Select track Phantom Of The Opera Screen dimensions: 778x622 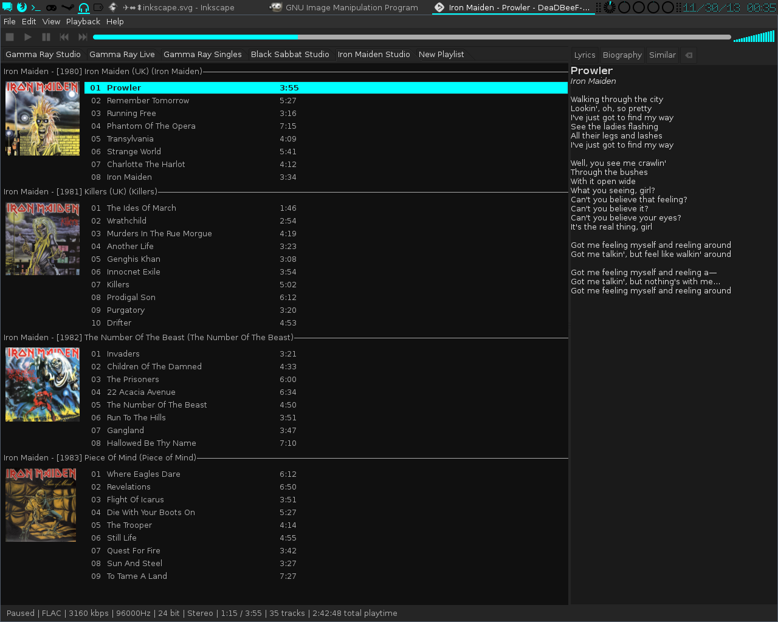(326, 126)
